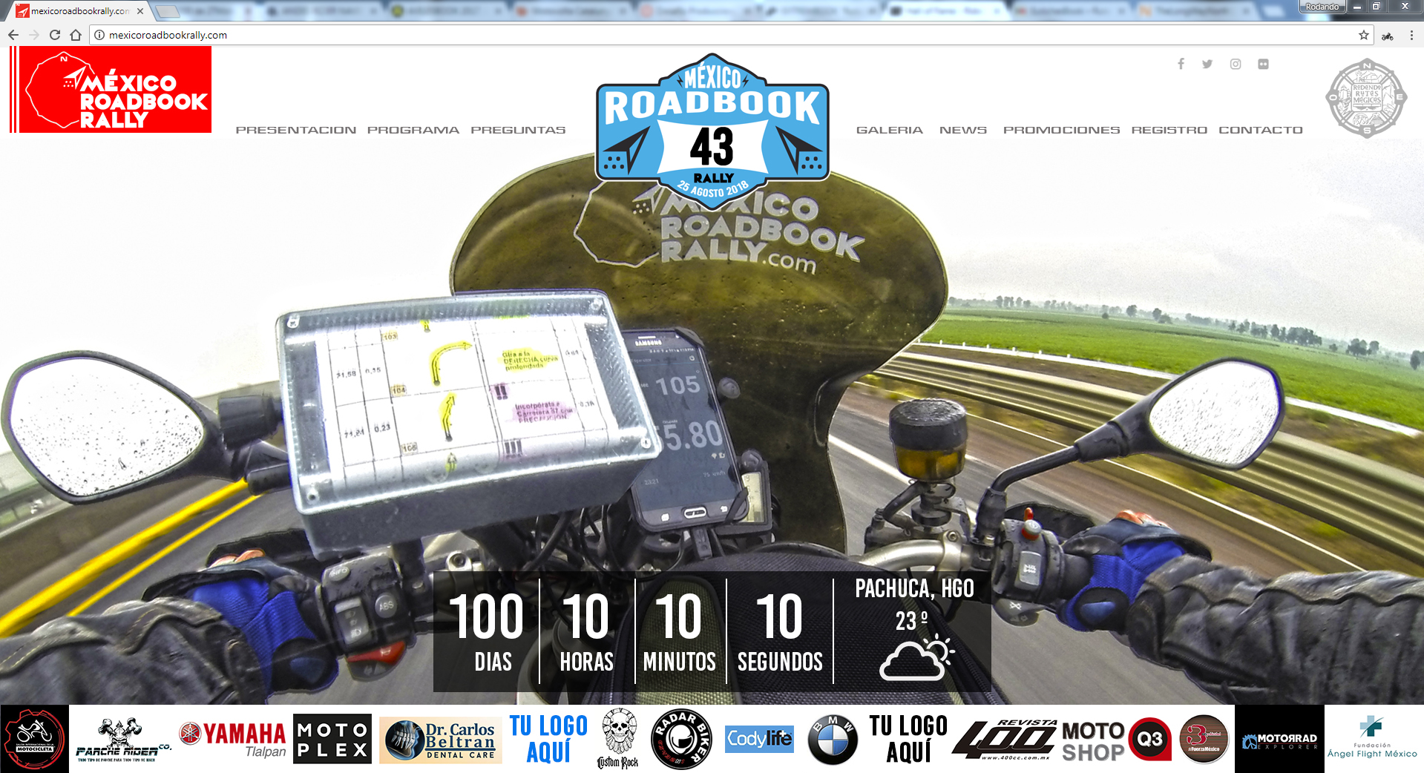This screenshot has height=773, width=1424.
Task: Open the Instagram icon link
Action: click(1236, 64)
